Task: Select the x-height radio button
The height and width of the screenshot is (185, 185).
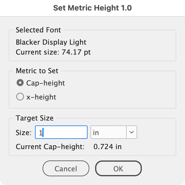Action: [x=20, y=97]
